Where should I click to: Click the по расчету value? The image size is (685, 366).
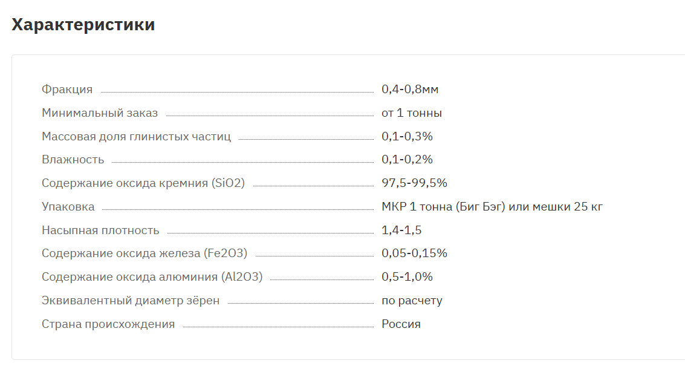(x=412, y=301)
